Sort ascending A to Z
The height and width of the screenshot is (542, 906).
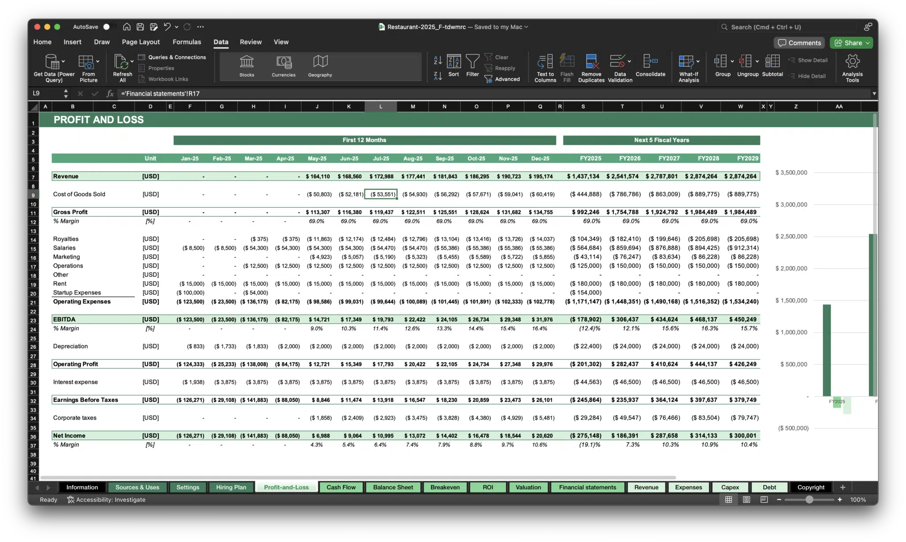pyautogui.click(x=438, y=60)
